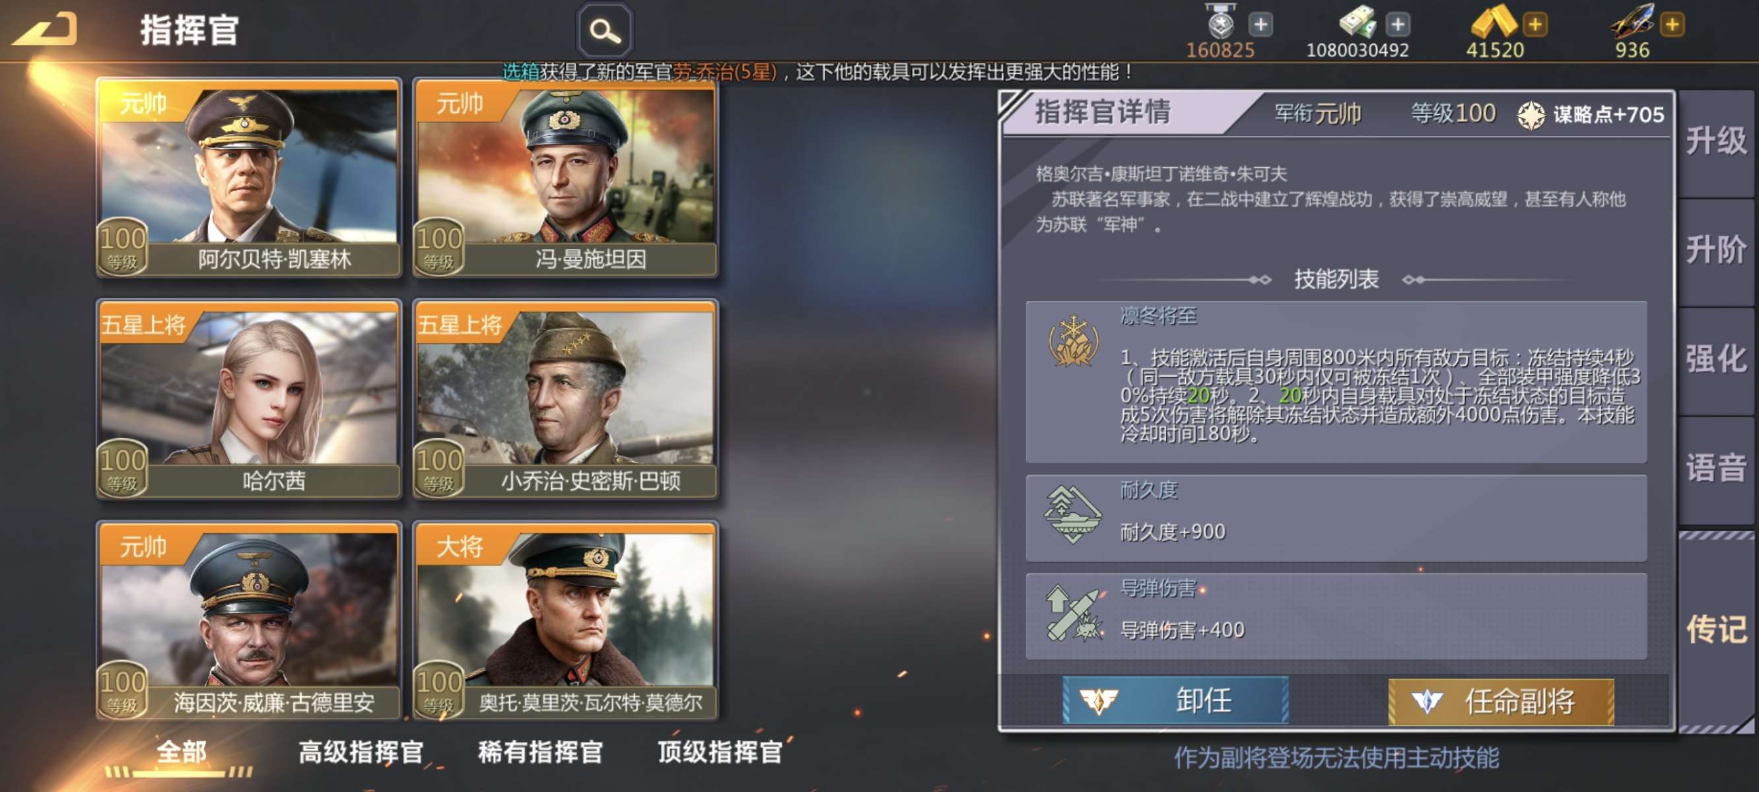Select commander card 冯·曼施坦因
The image size is (1759, 792).
click(x=565, y=178)
